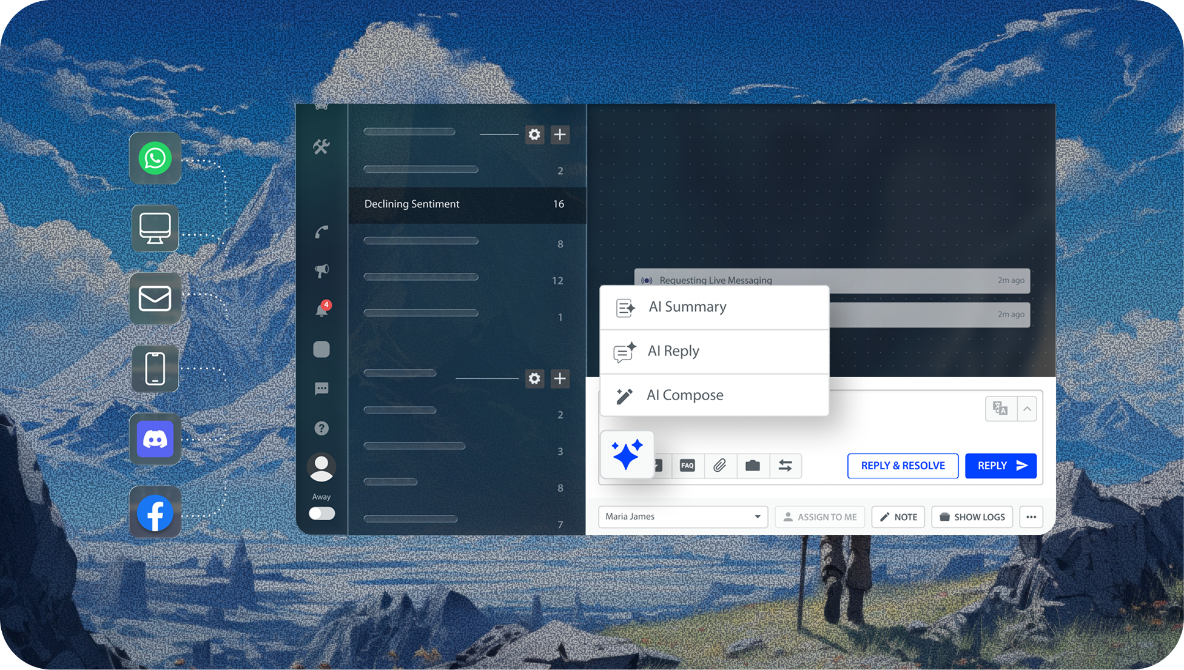The width and height of the screenshot is (1184, 670).
Task: Attach a file with paperclip icon
Action: [x=720, y=466]
